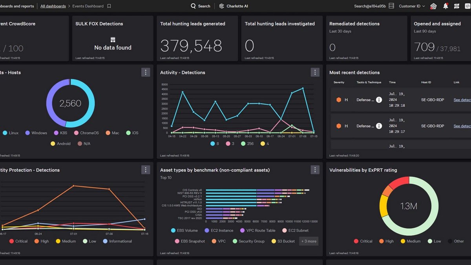Toggle Informational in the Protection Detections legend
Screen dimensions: 471x265
[x=117, y=241]
